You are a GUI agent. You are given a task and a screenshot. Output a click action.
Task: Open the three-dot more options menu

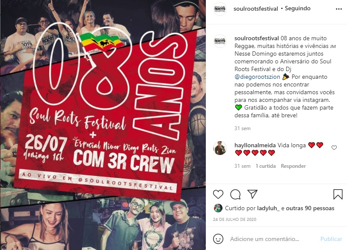pyautogui.click(x=338, y=9)
